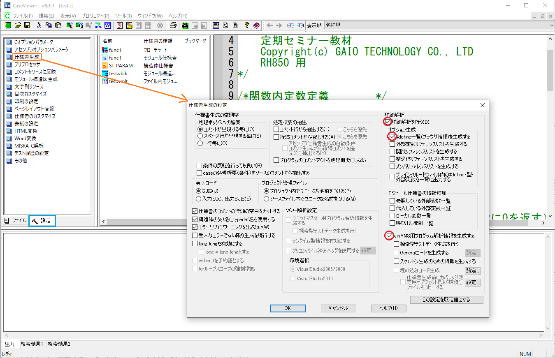Screen dimensions: 555x358
Task: Select the 入力EUC、出力SJIS(E) radio button
Action: click(x=199, y=199)
